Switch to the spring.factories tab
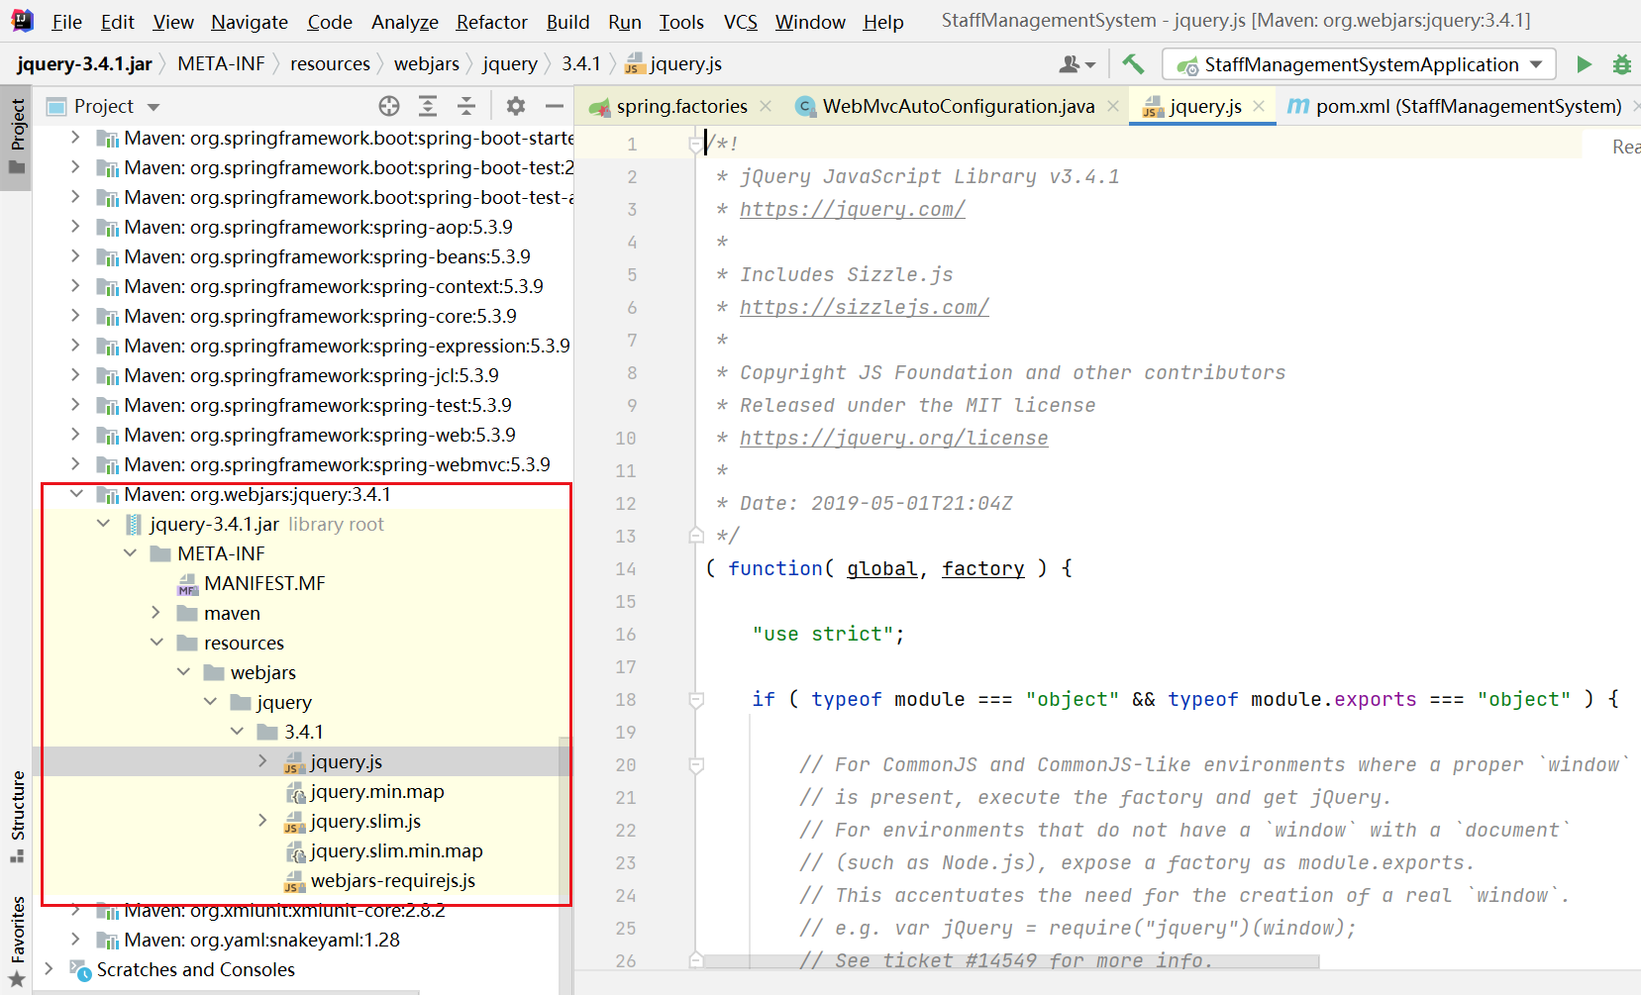The height and width of the screenshot is (995, 1641). pos(681,106)
